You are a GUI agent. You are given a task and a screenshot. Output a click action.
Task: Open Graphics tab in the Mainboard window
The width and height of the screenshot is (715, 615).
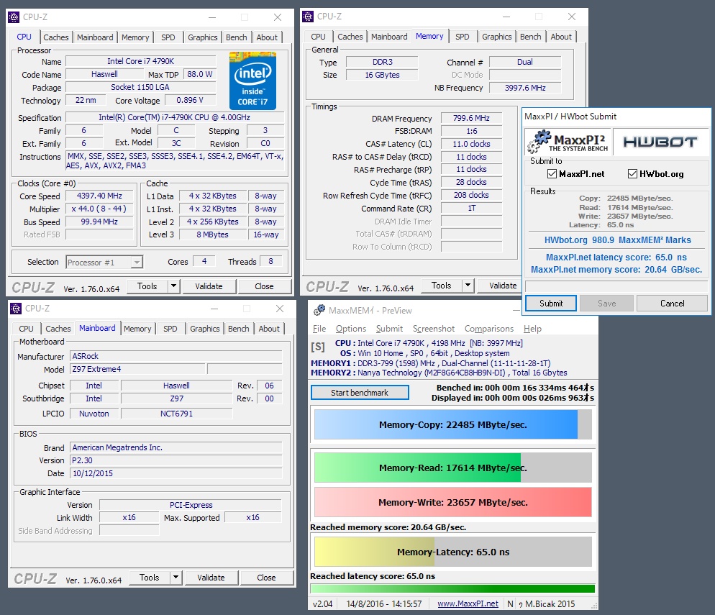point(205,329)
